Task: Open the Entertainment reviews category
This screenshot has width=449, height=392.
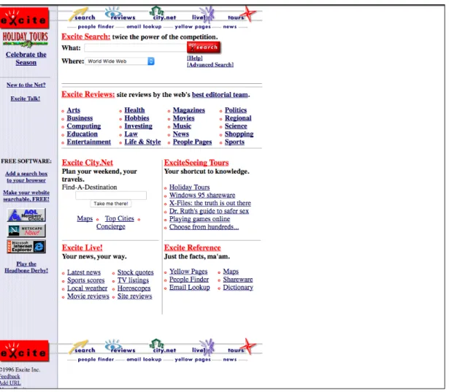Action: [89, 142]
